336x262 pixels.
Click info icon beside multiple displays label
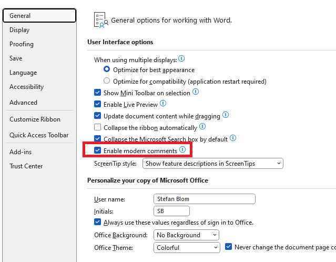click(181, 59)
